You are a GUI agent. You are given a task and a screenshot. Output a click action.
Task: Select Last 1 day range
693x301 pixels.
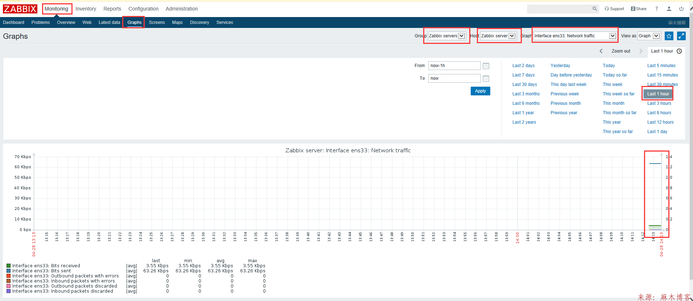(x=657, y=132)
